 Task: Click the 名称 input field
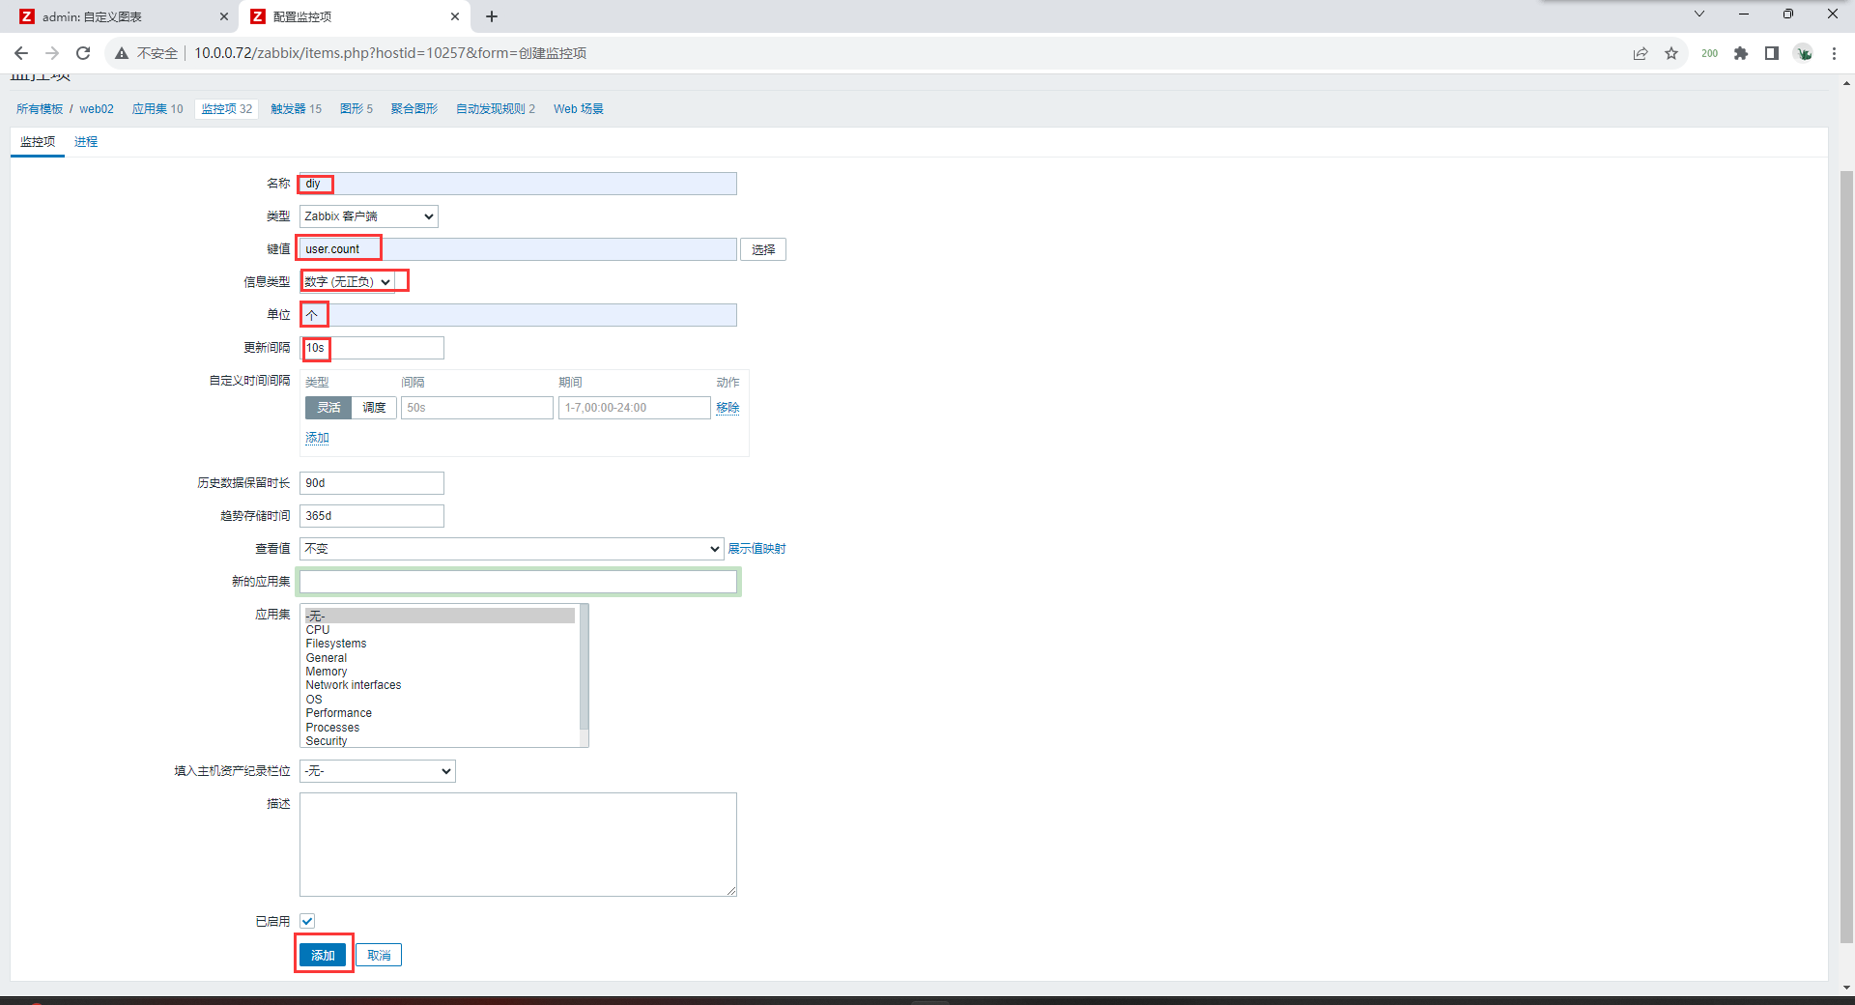coord(518,184)
